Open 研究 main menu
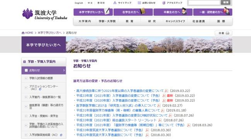Viewport: 251px width, 139px height. [x=152, y=21]
